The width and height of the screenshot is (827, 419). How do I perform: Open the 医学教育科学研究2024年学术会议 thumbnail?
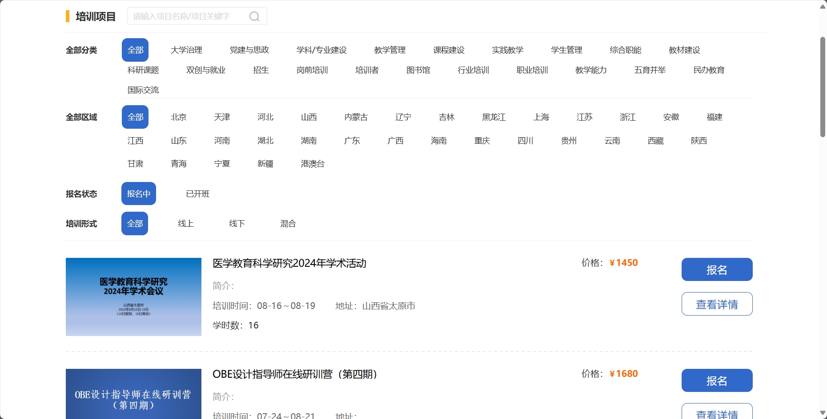133,296
